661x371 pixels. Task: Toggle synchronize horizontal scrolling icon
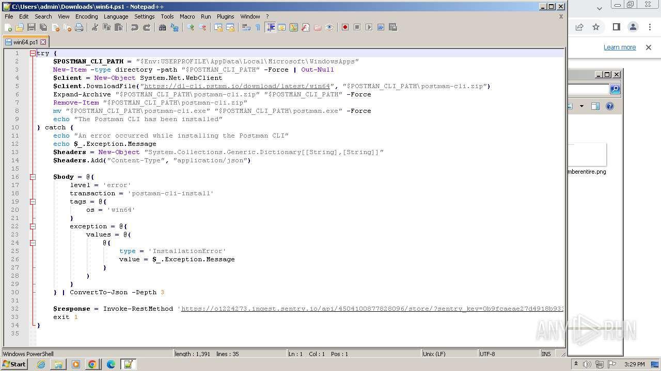[230, 27]
